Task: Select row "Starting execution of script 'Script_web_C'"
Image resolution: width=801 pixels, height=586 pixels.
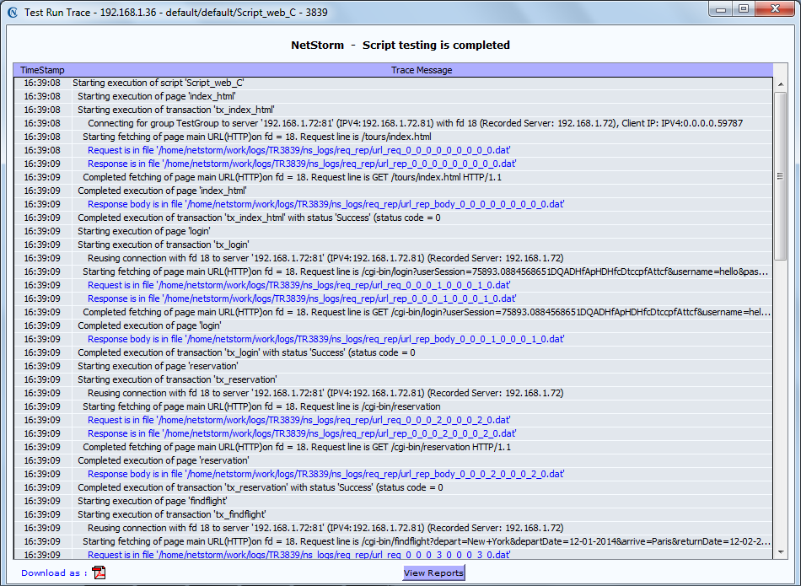Action: point(394,83)
